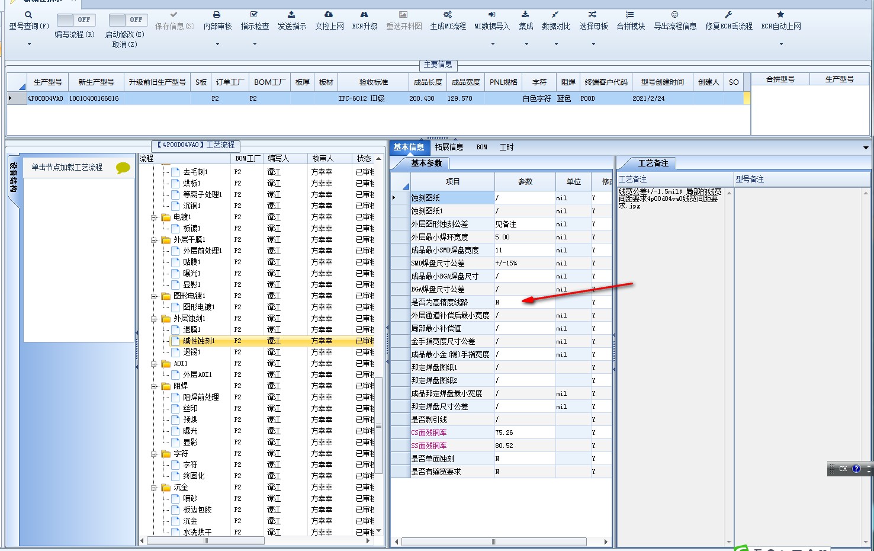Viewport: 874px width, 551px height.
Task: Select 终固化 process node
Action: [x=194, y=476]
